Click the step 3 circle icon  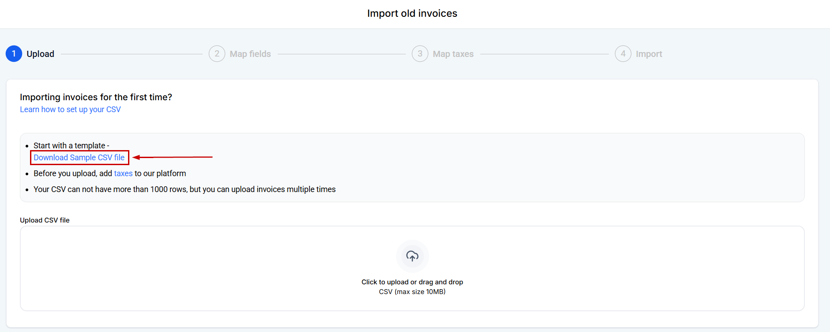pos(420,54)
